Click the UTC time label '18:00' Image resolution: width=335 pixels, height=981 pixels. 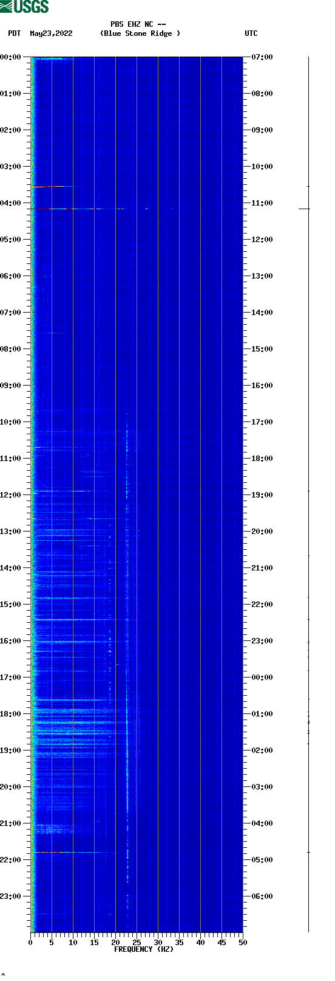[x=262, y=459]
